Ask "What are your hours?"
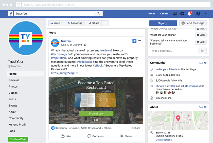This screenshot has height=143, width=213. 201,35
